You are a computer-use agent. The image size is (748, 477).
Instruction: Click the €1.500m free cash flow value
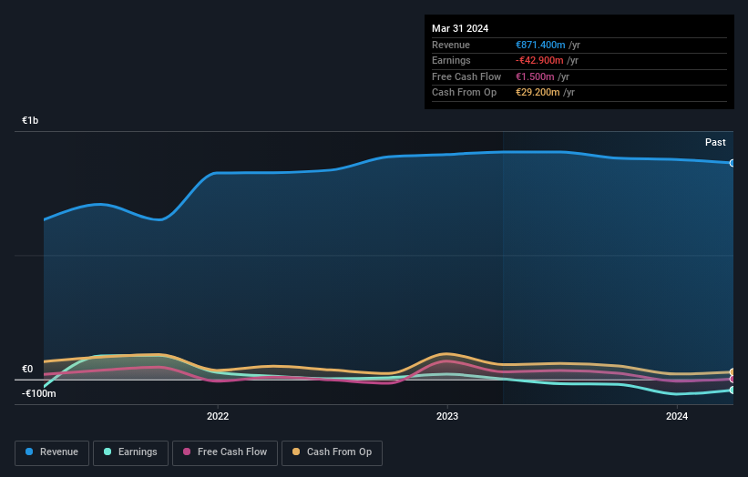click(535, 76)
